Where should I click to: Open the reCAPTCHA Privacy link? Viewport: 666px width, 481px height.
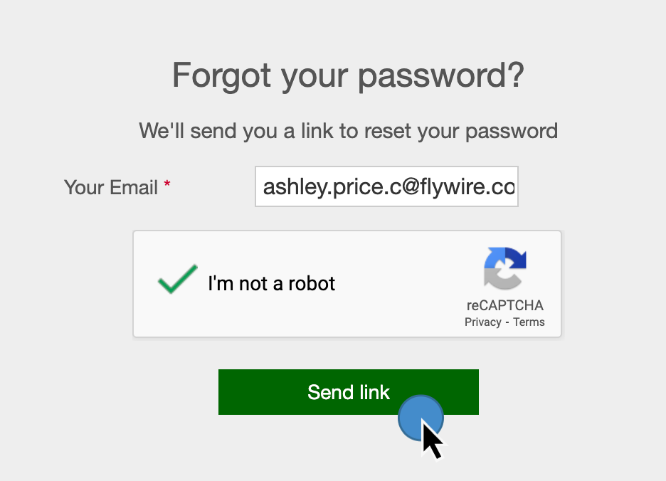coord(483,322)
